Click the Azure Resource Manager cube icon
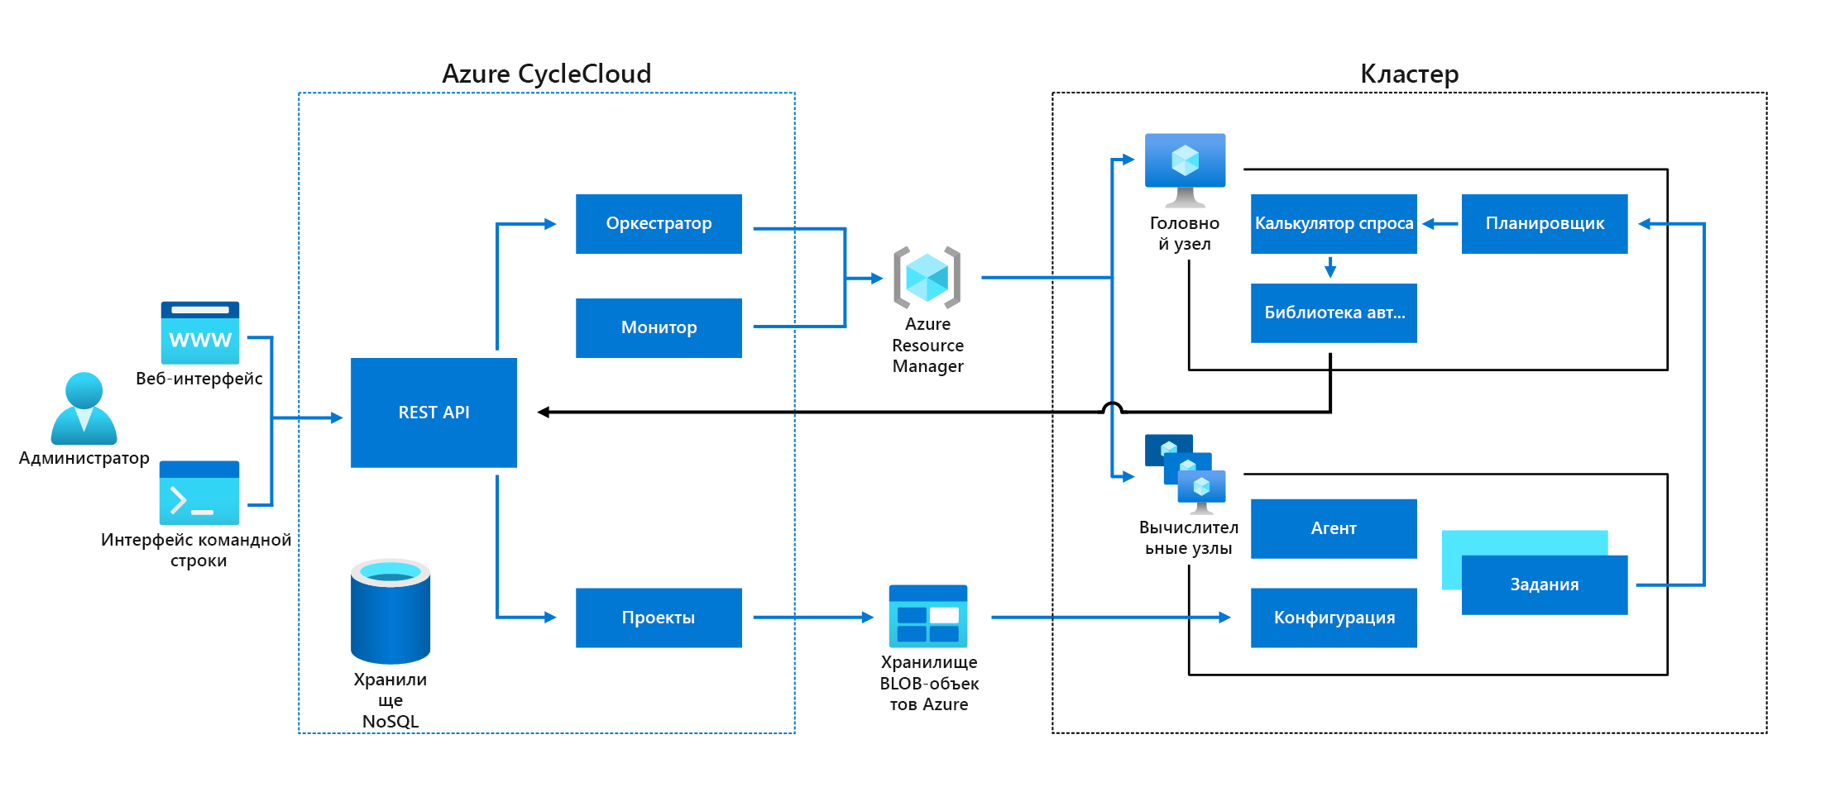Viewport: 1830px width, 792px height. pyautogui.click(x=927, y=277)
